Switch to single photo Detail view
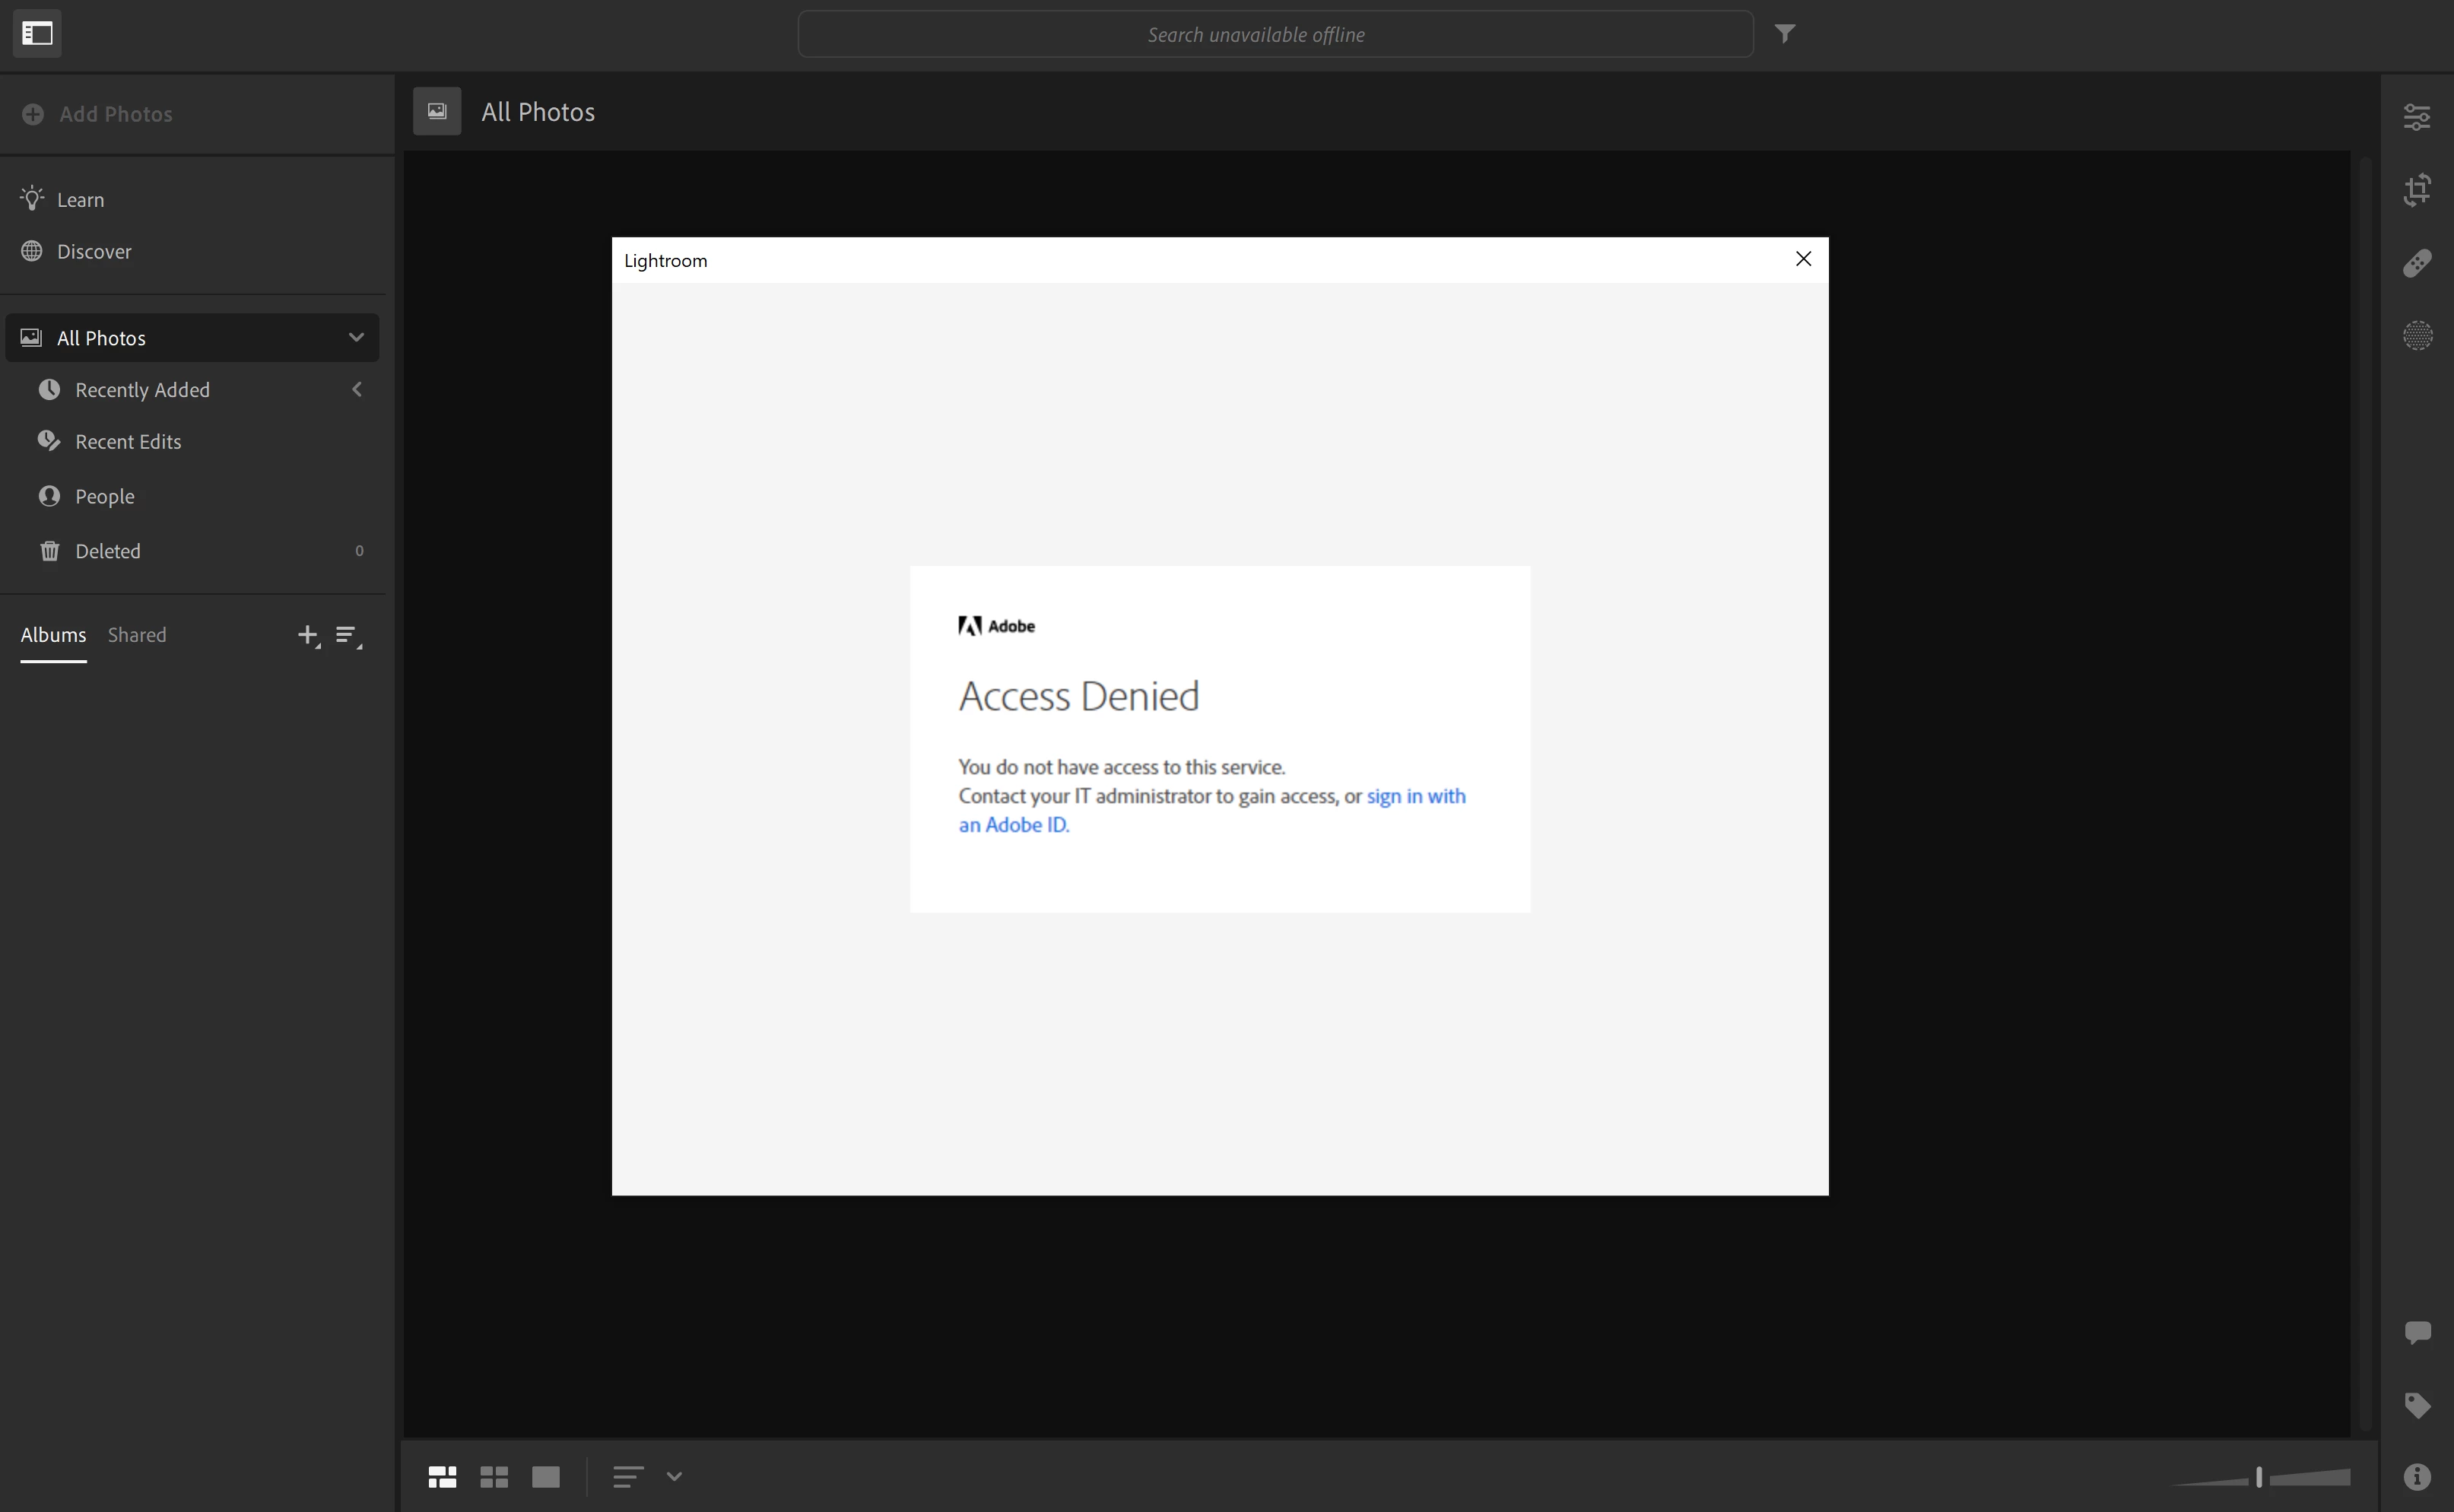This screenshot has height=1512, width=2454. [546, 1477]
